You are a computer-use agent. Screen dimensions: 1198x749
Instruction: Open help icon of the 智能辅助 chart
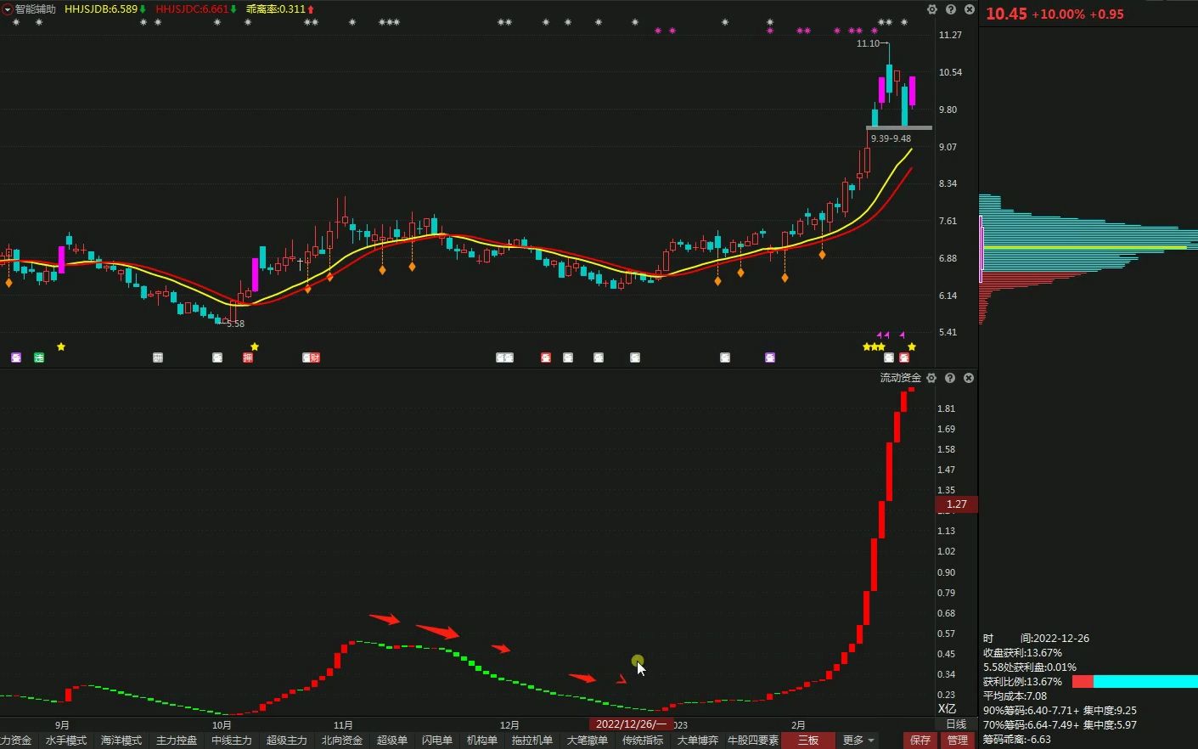point(951,9)
